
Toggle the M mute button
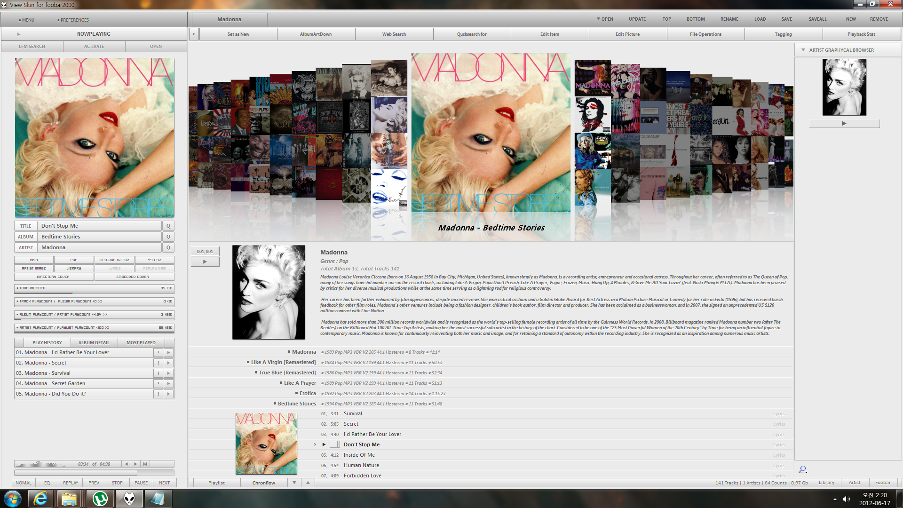click(144, 463)
